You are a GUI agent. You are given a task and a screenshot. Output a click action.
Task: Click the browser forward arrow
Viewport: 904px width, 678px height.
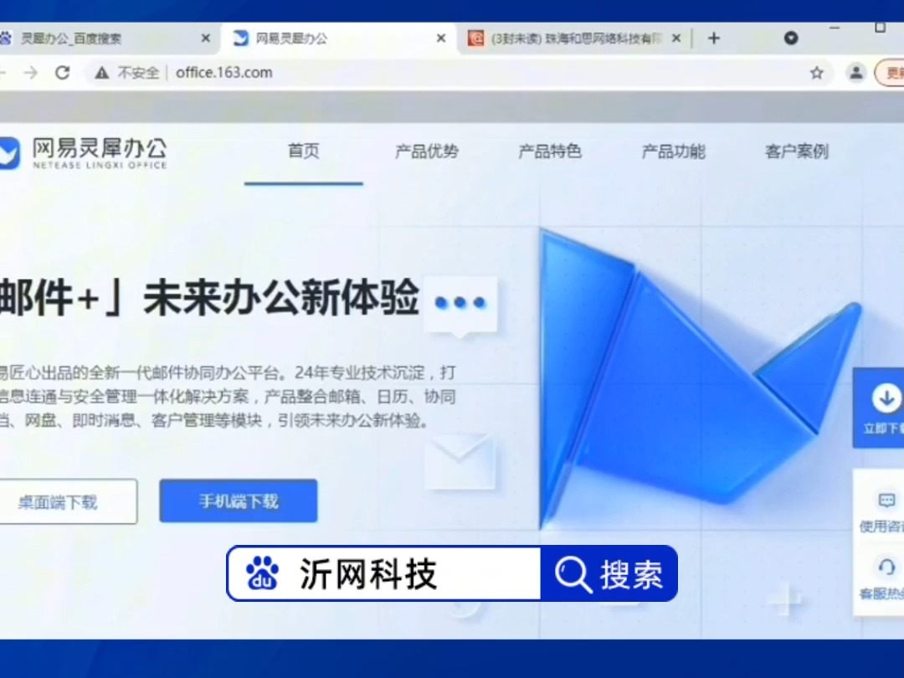click(x=31, y=73)
